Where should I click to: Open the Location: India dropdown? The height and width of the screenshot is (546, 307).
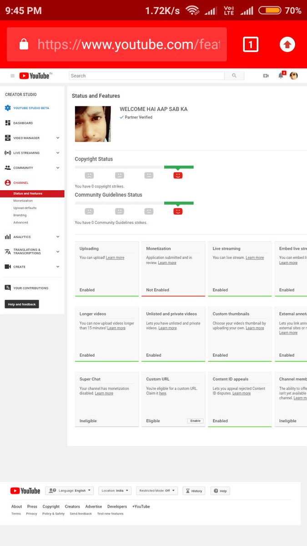pos(115,491)
